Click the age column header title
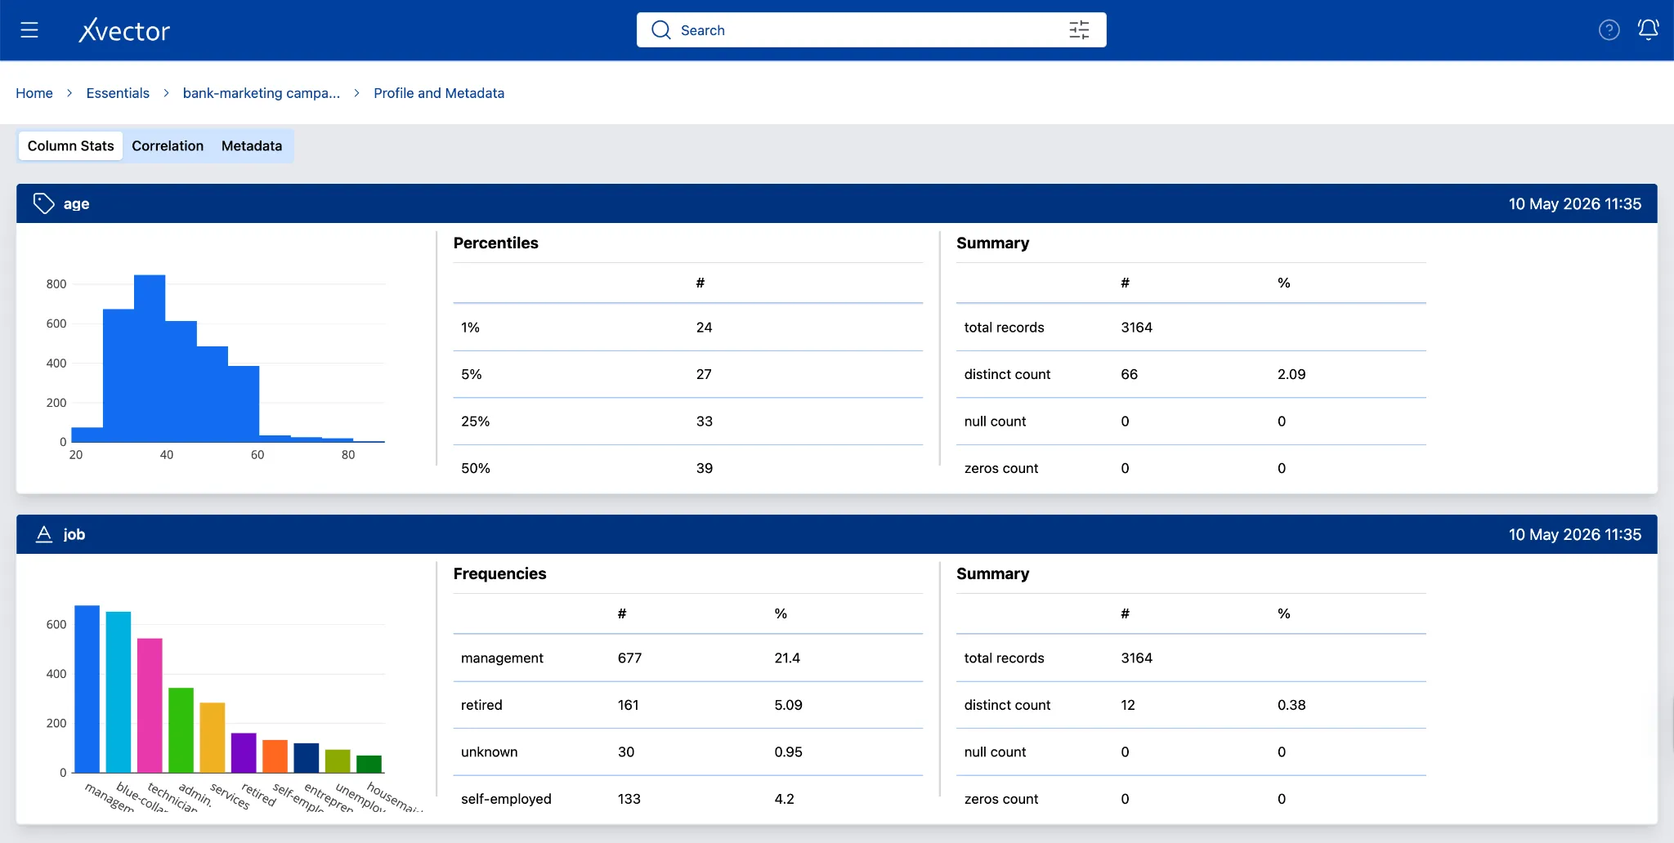The image size is (1674, 843). click(x=76, y=203)
